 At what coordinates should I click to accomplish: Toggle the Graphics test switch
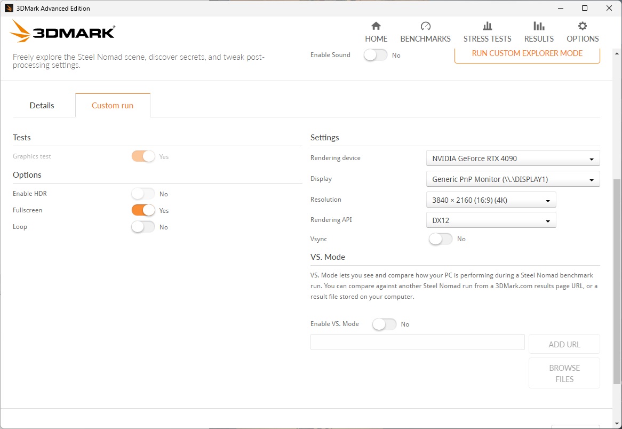pyautogui.click(x=143, y=156)
